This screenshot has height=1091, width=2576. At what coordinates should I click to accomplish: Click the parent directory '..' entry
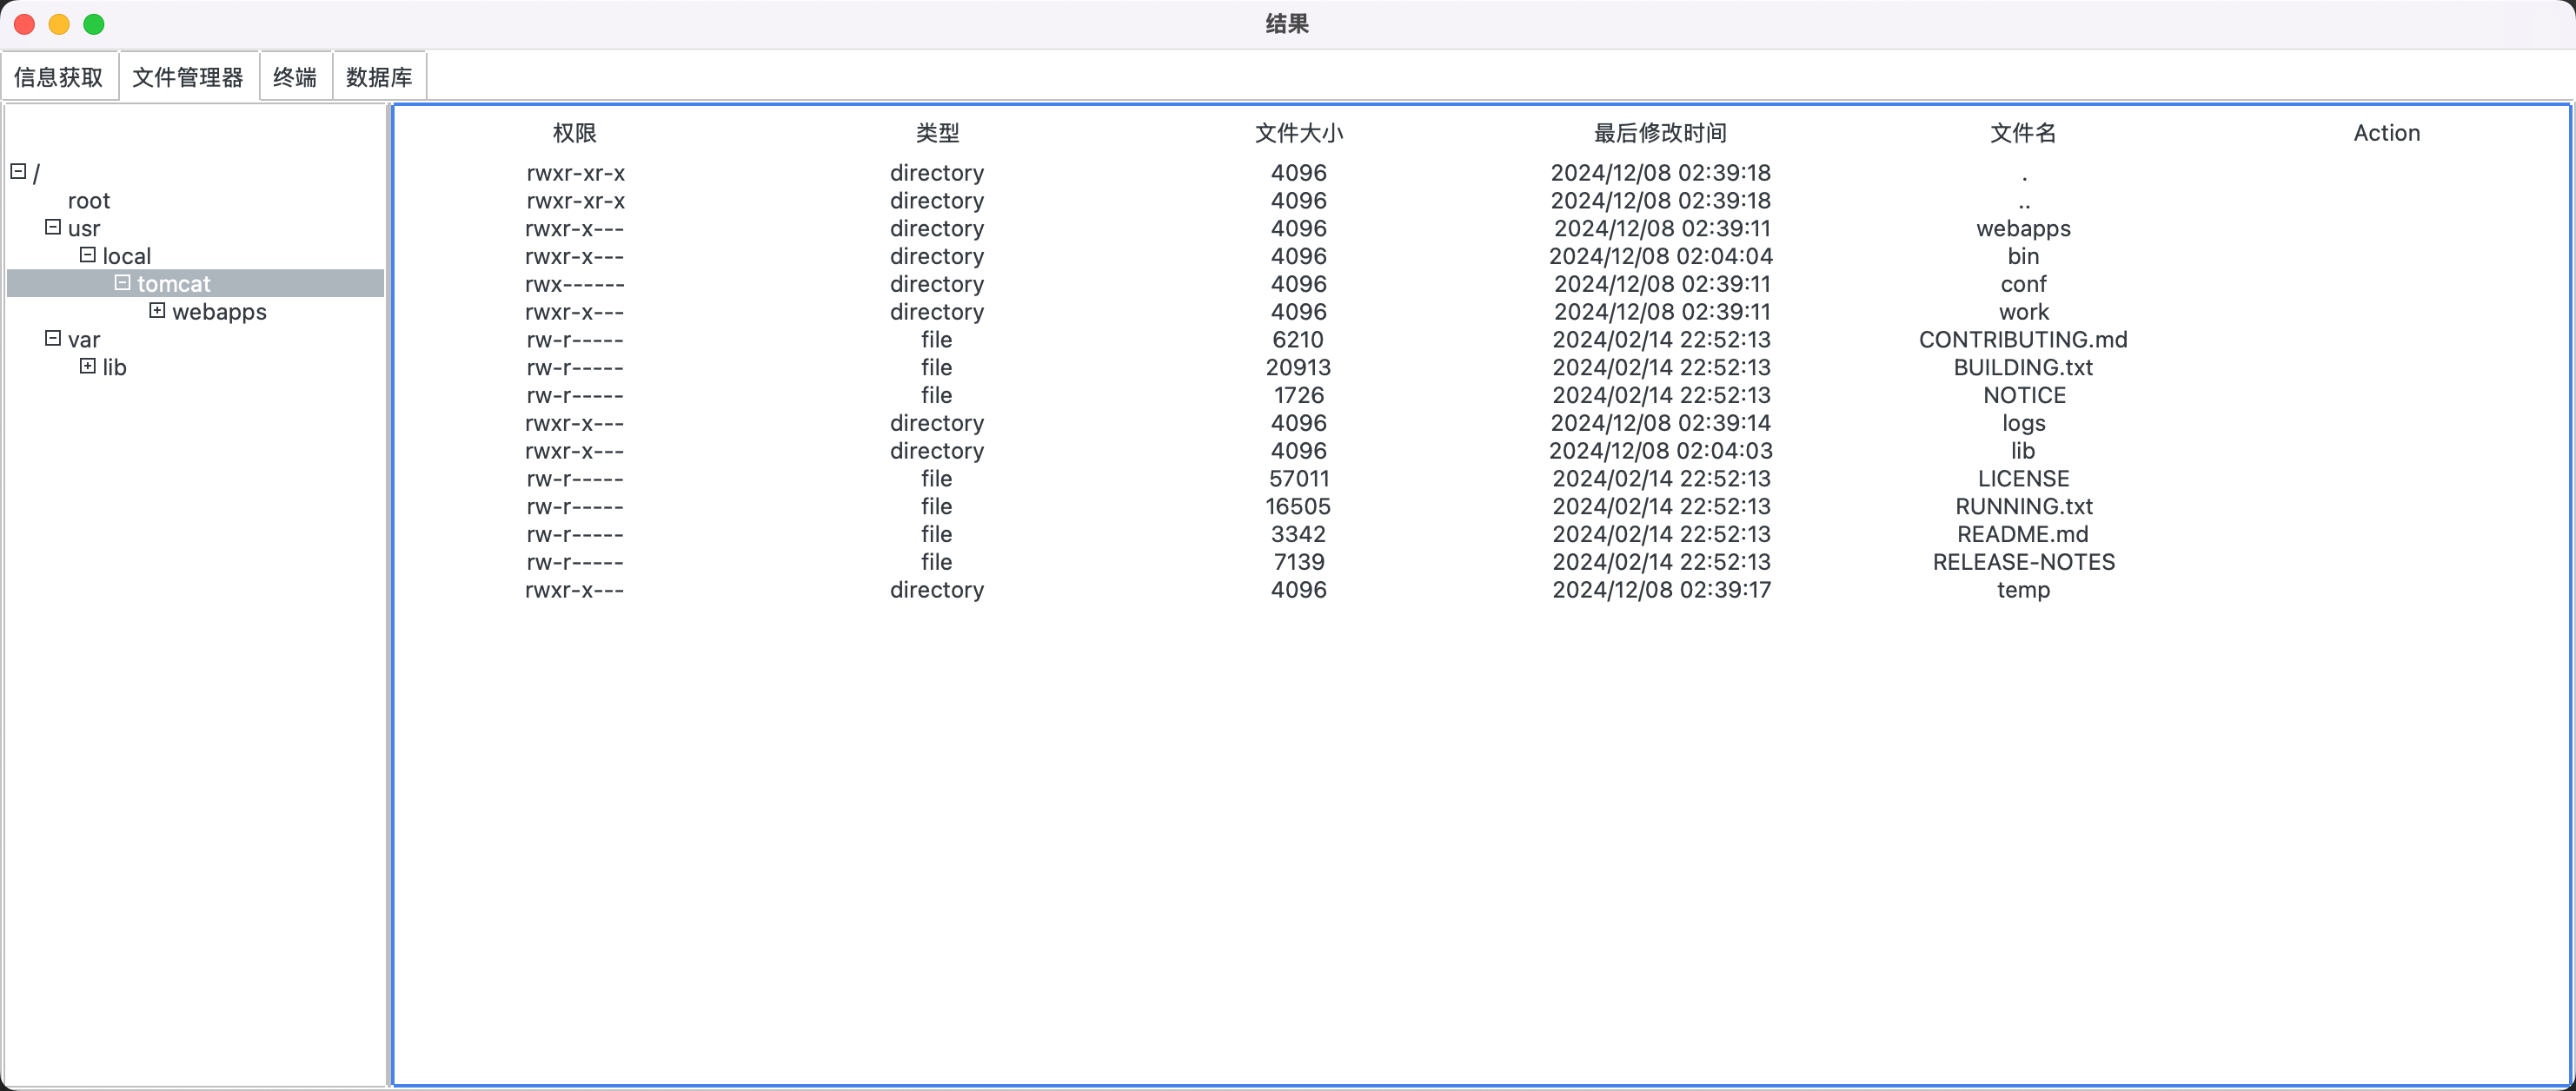click(x=2022, y=202)
